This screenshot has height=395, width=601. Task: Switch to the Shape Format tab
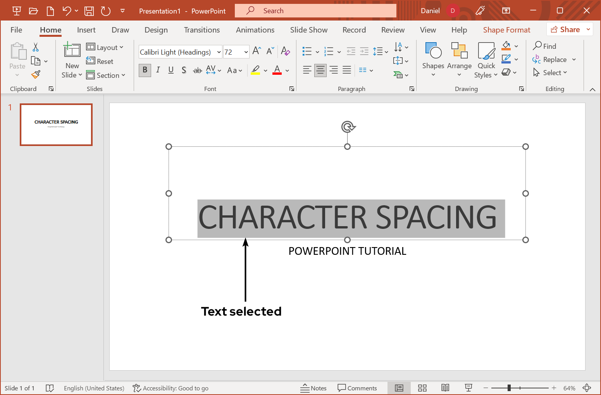506,29
